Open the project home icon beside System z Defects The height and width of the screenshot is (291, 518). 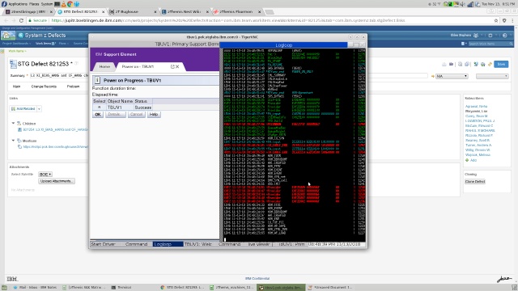[8, 35]
